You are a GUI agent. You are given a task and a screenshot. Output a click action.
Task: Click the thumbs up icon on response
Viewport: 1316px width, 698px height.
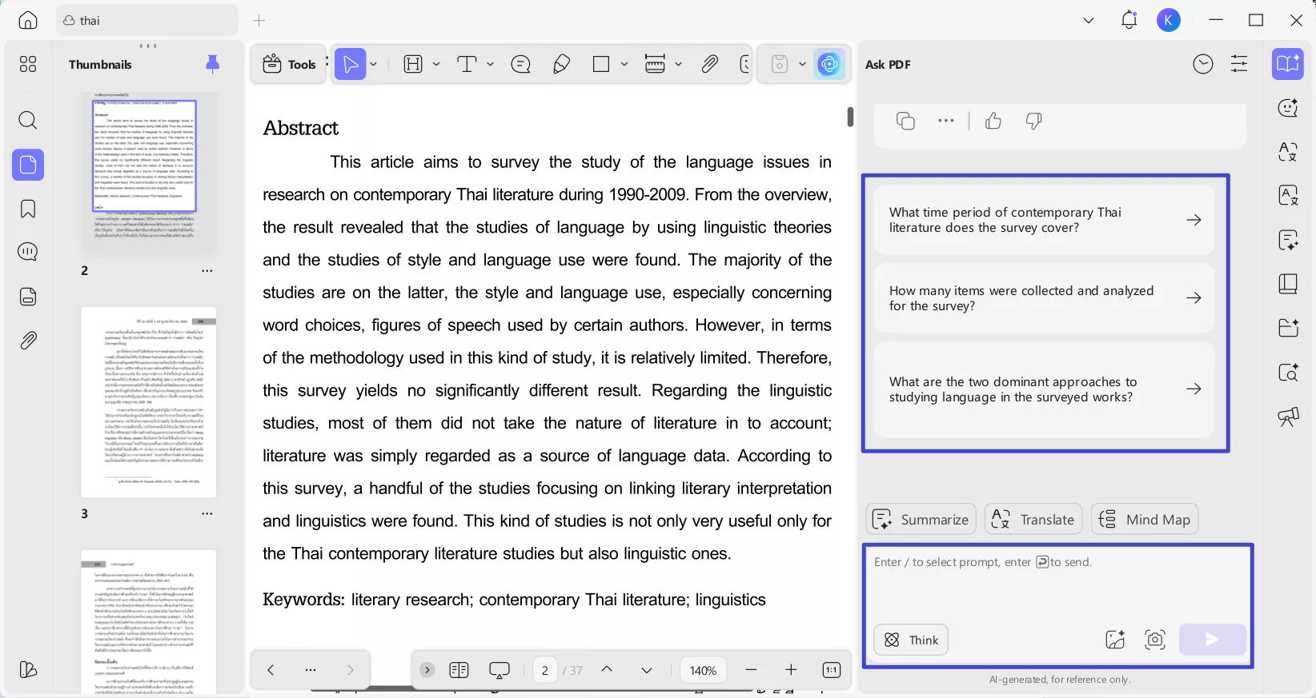[x=993, y=121]
